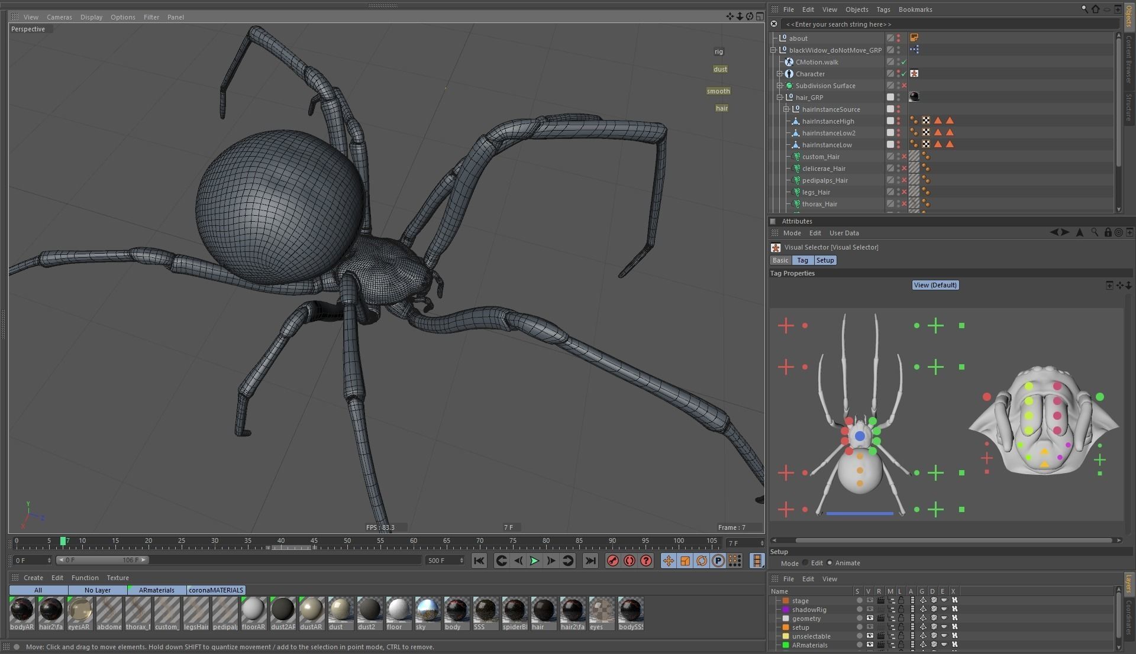This screenshot has height=654, width=1136.
Task: Step back one frame
Action: tap(518, 561)
